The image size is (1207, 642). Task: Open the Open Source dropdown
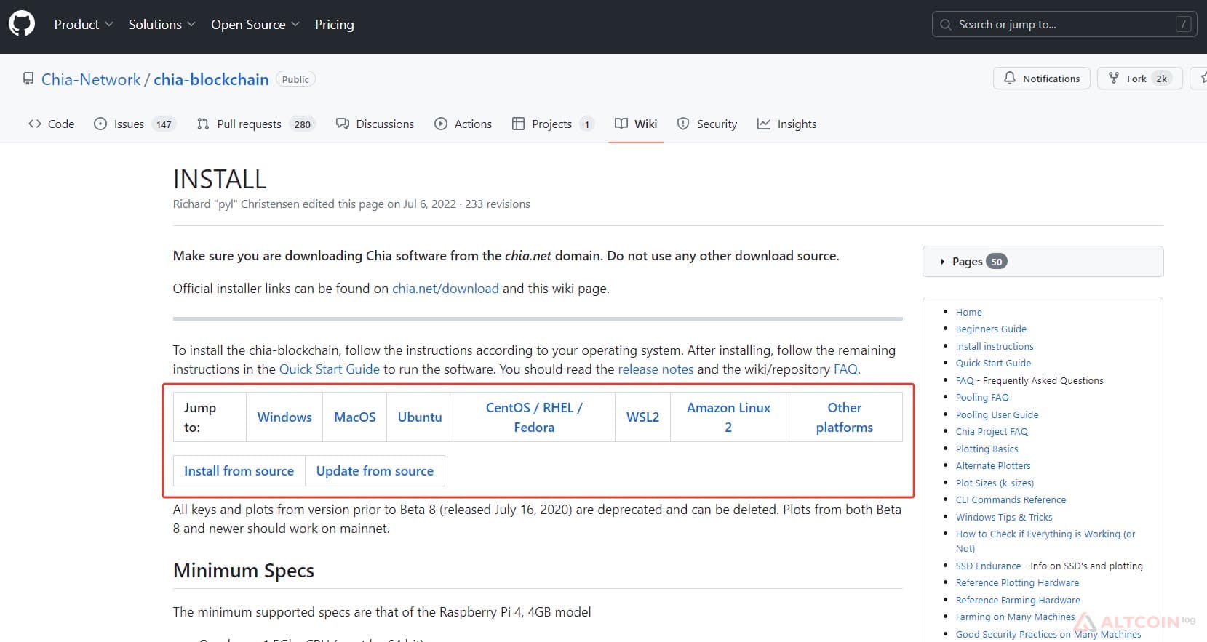(255, 24)
